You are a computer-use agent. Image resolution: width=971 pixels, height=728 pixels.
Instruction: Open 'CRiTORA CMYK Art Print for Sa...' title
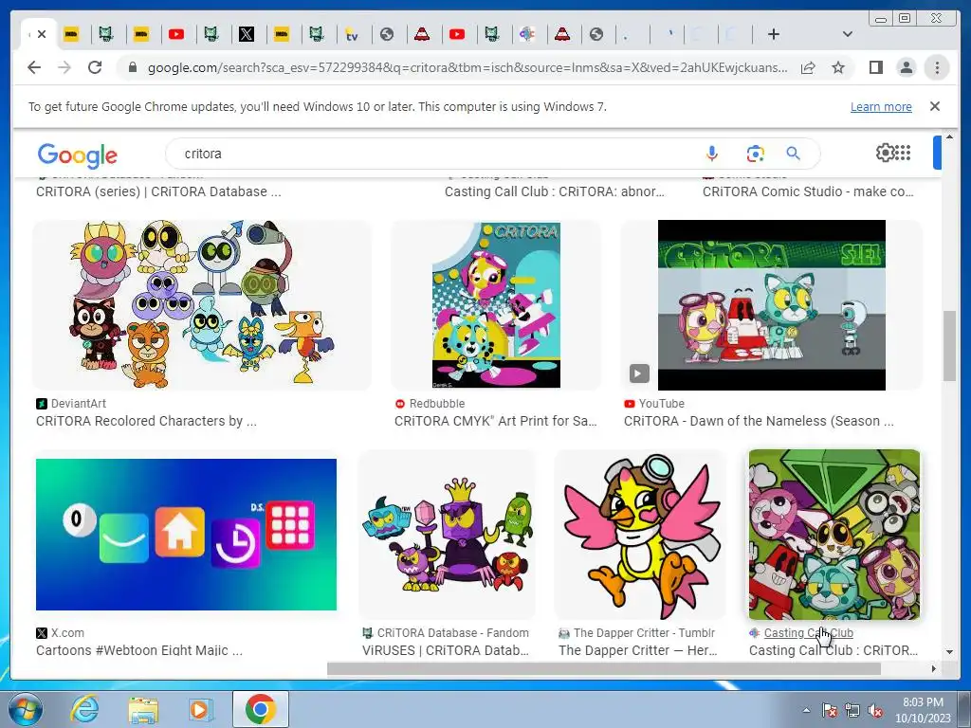click(x=495, y=421)
